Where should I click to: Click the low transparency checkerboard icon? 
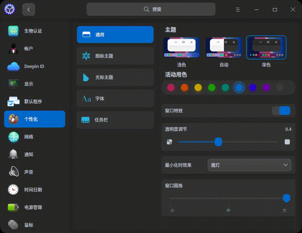tap(169, 142)
